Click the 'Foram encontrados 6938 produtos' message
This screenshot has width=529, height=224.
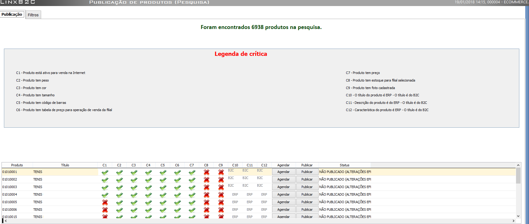(x=261, y=27)
